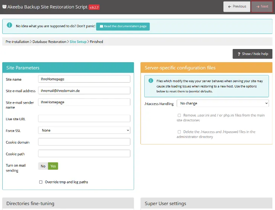This screenshot has width=275, height=210.
Task: Open the Read the documentation page link
Action: point(123,26)
